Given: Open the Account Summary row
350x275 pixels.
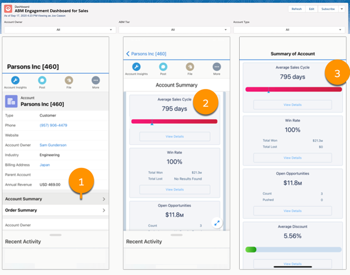Looking at the screenshot, I should [55, 199].
